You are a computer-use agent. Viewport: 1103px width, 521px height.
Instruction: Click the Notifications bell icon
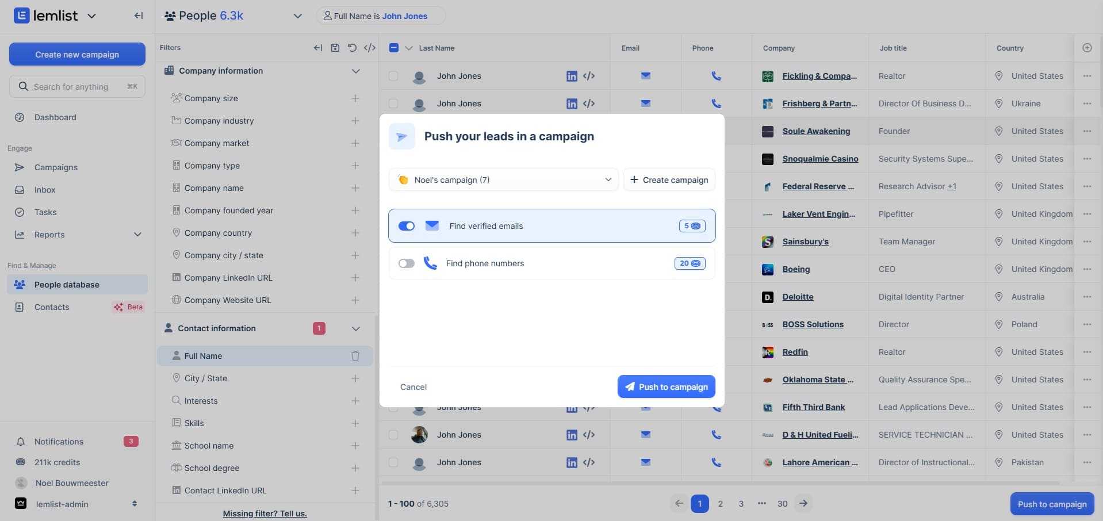21,442
